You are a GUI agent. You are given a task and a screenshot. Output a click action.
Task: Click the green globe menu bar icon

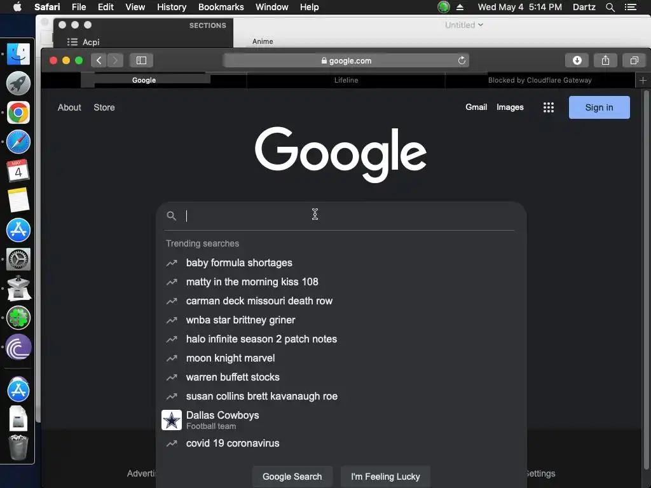tap(444, 7)
